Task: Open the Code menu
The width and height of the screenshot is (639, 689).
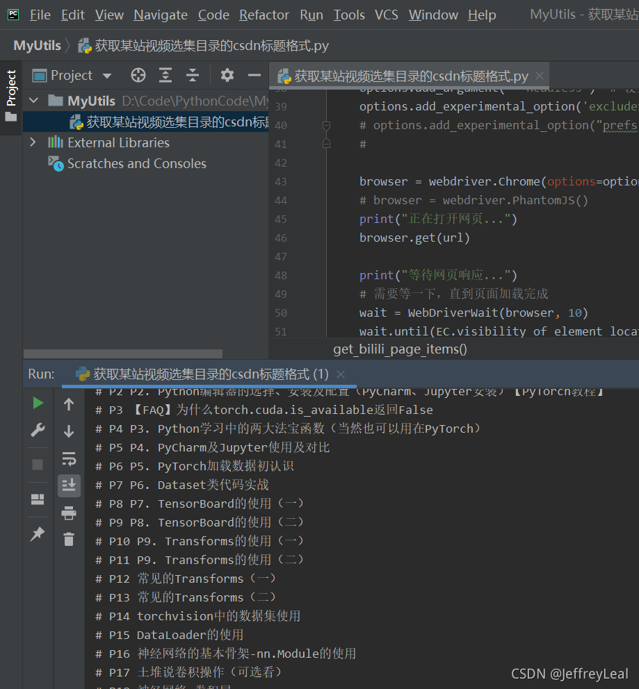Action: point(213,15)
